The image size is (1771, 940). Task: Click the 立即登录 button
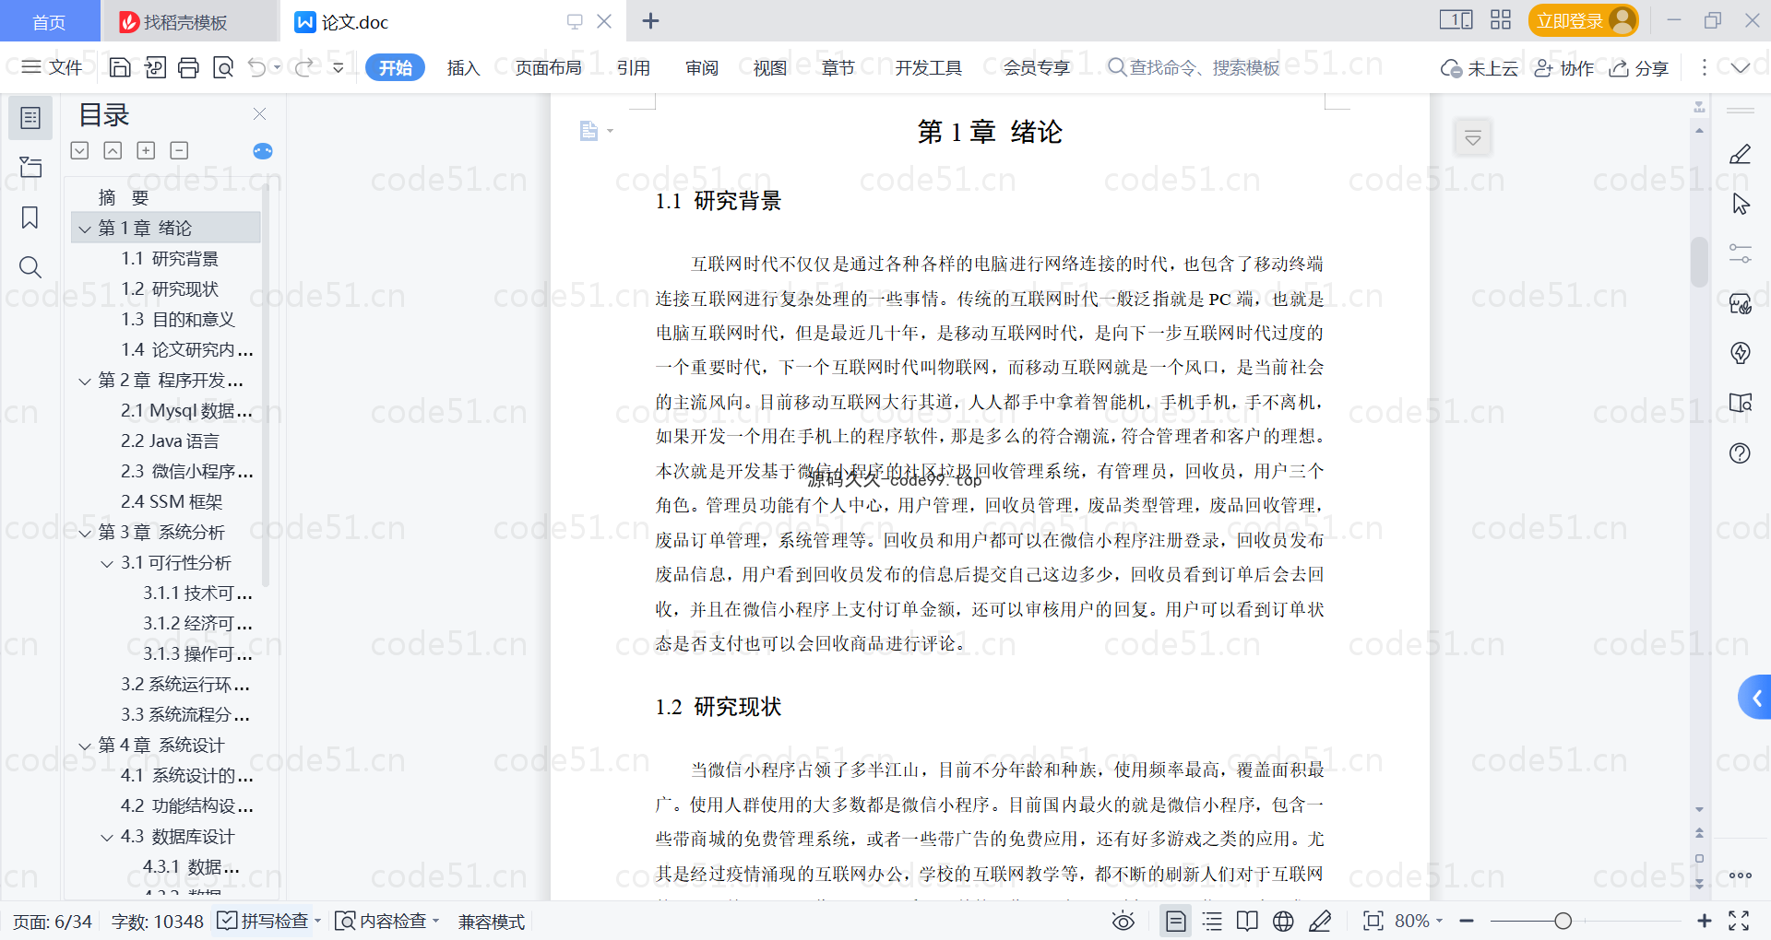1583,20
